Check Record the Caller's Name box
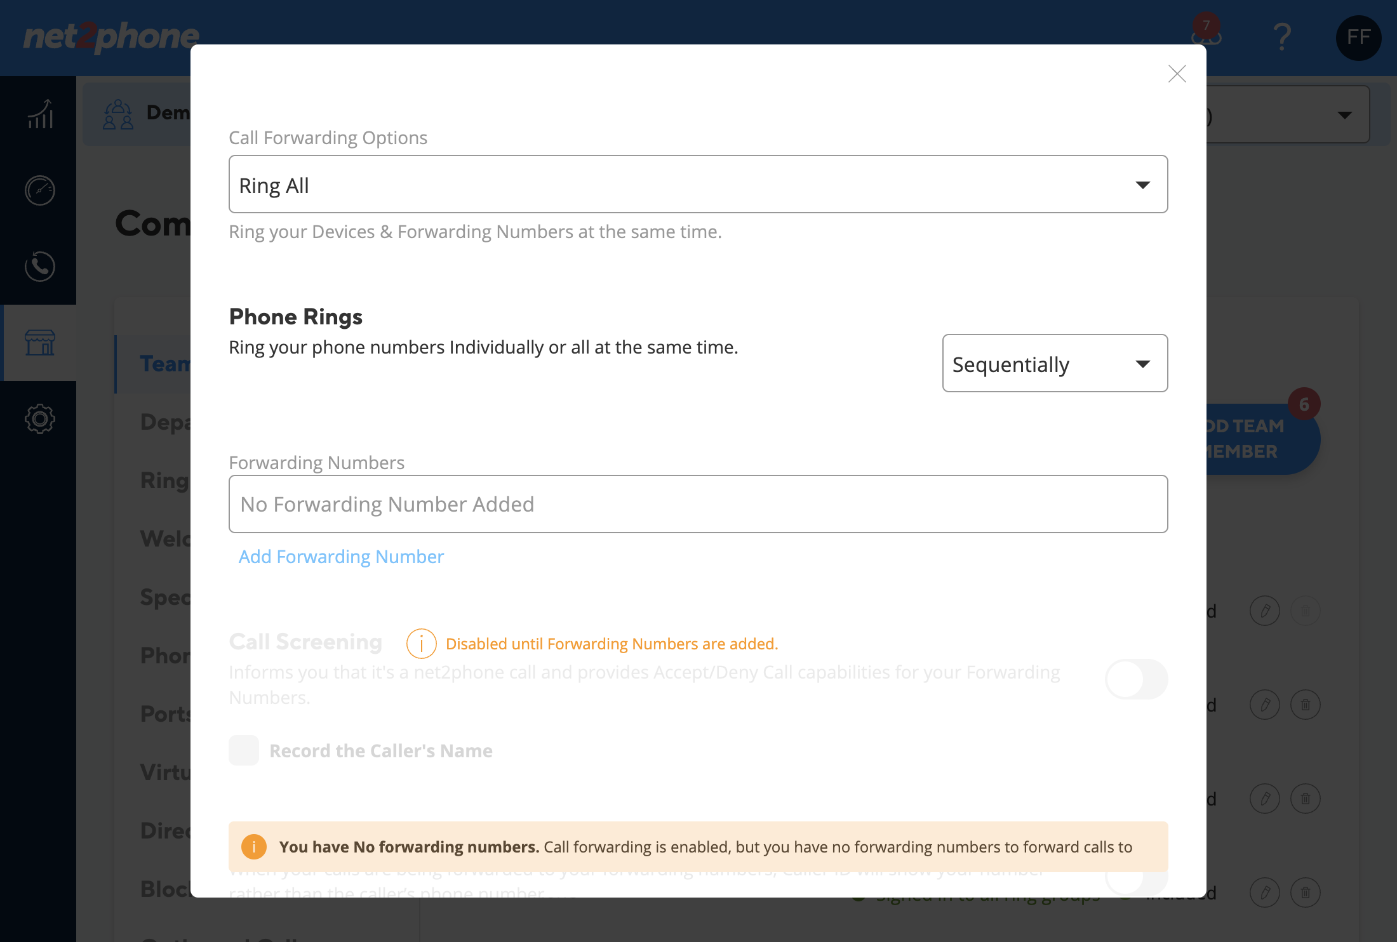This screenshot has width=1397, height=942. point(244,750)
